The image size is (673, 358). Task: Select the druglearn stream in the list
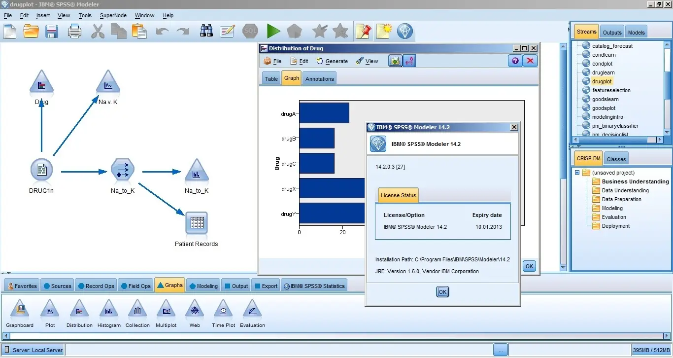coord(603,72)
